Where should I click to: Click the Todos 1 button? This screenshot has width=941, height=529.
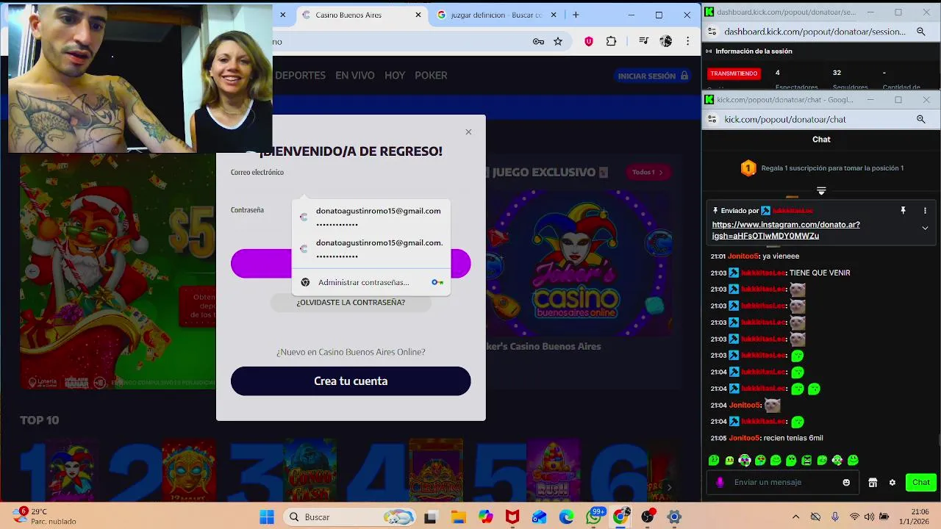pyautogui.click(x=648, y=173)
